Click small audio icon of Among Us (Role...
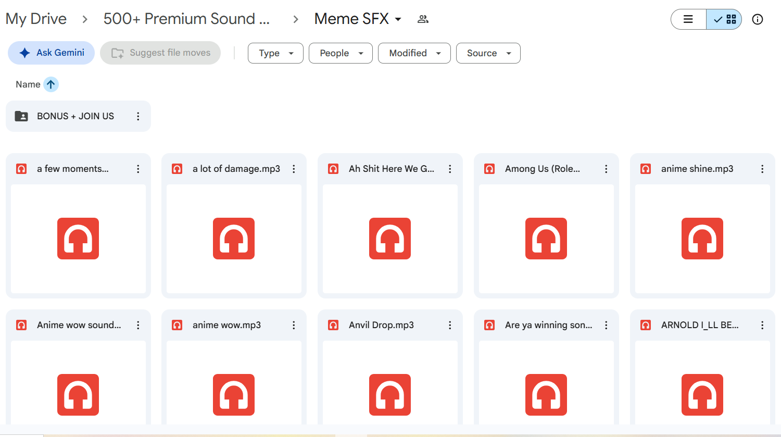This screenshot has height=437, width=781. point(489,169)
